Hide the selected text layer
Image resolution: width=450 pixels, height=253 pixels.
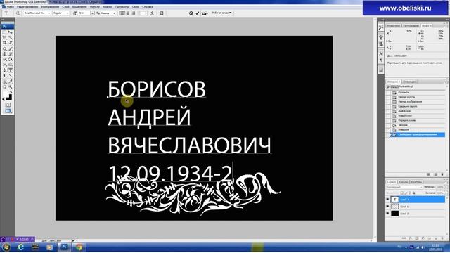[x=387, y=199]
